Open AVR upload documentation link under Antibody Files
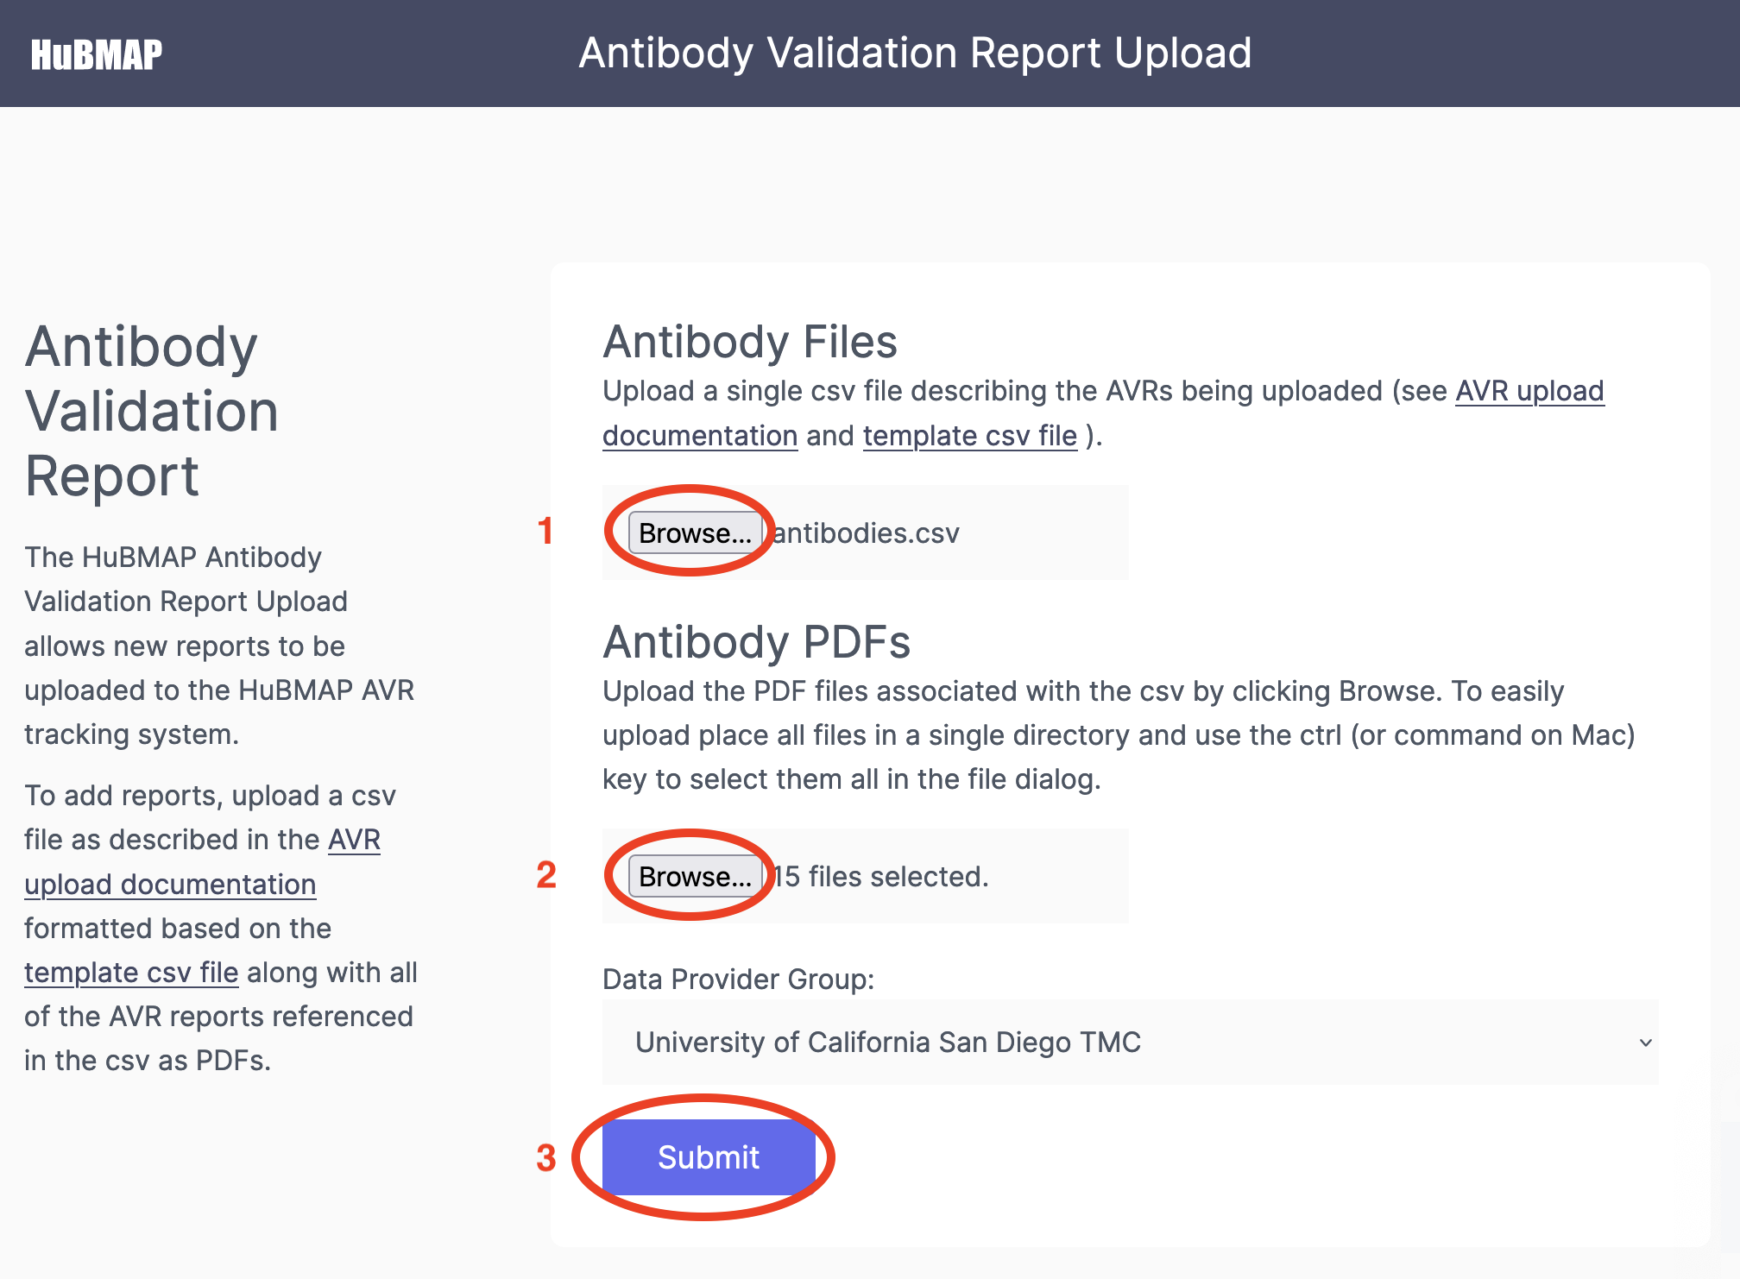This screenshot has height=1279, width=1740. [1103, 413]
